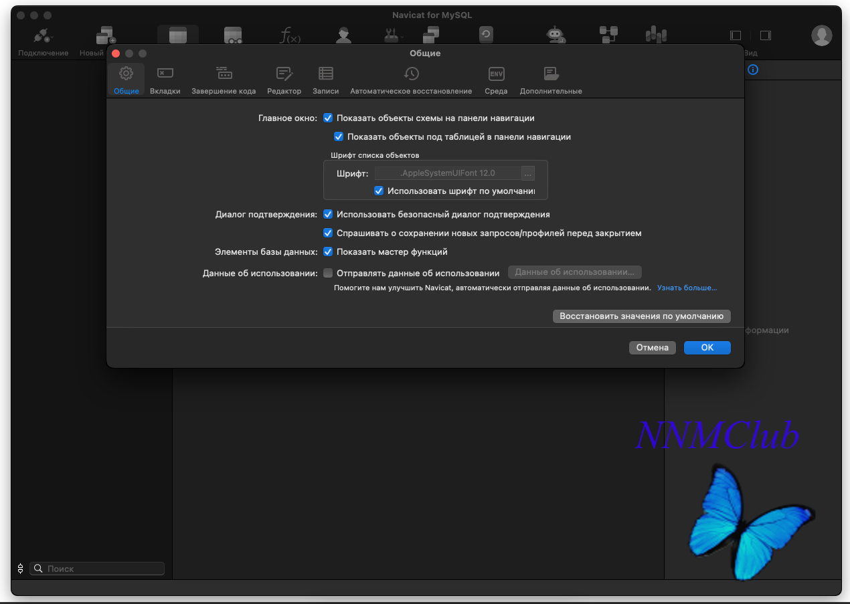Open the Редактор preferences tab
Screen dimensions: 850x604
tap(284, 80)
